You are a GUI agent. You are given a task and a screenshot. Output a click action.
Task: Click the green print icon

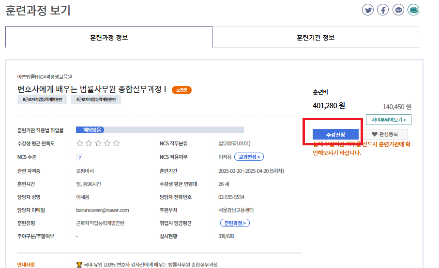pos(413,10)
